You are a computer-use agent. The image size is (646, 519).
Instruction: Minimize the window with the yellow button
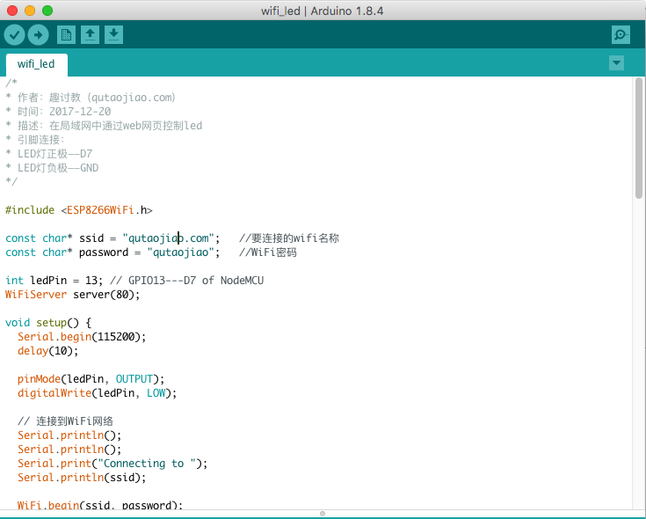coord(30,11)
